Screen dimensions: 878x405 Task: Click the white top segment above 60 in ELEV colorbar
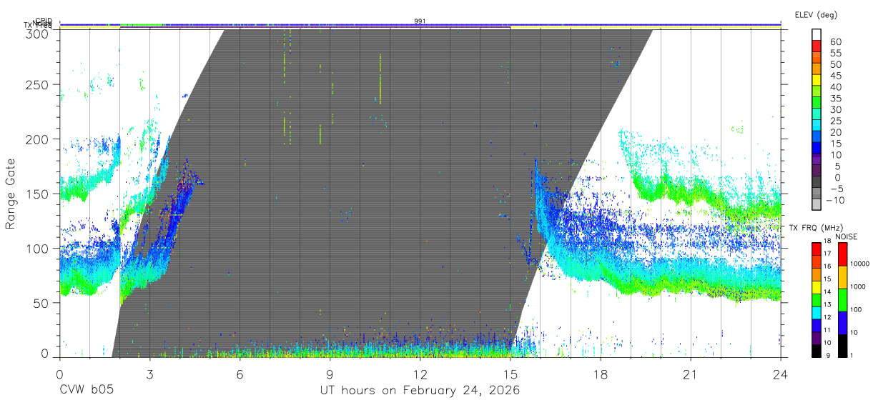817,35
